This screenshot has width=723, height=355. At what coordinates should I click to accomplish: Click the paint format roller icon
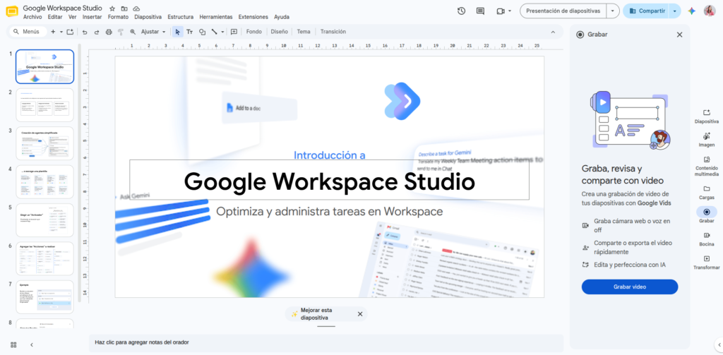121,32
